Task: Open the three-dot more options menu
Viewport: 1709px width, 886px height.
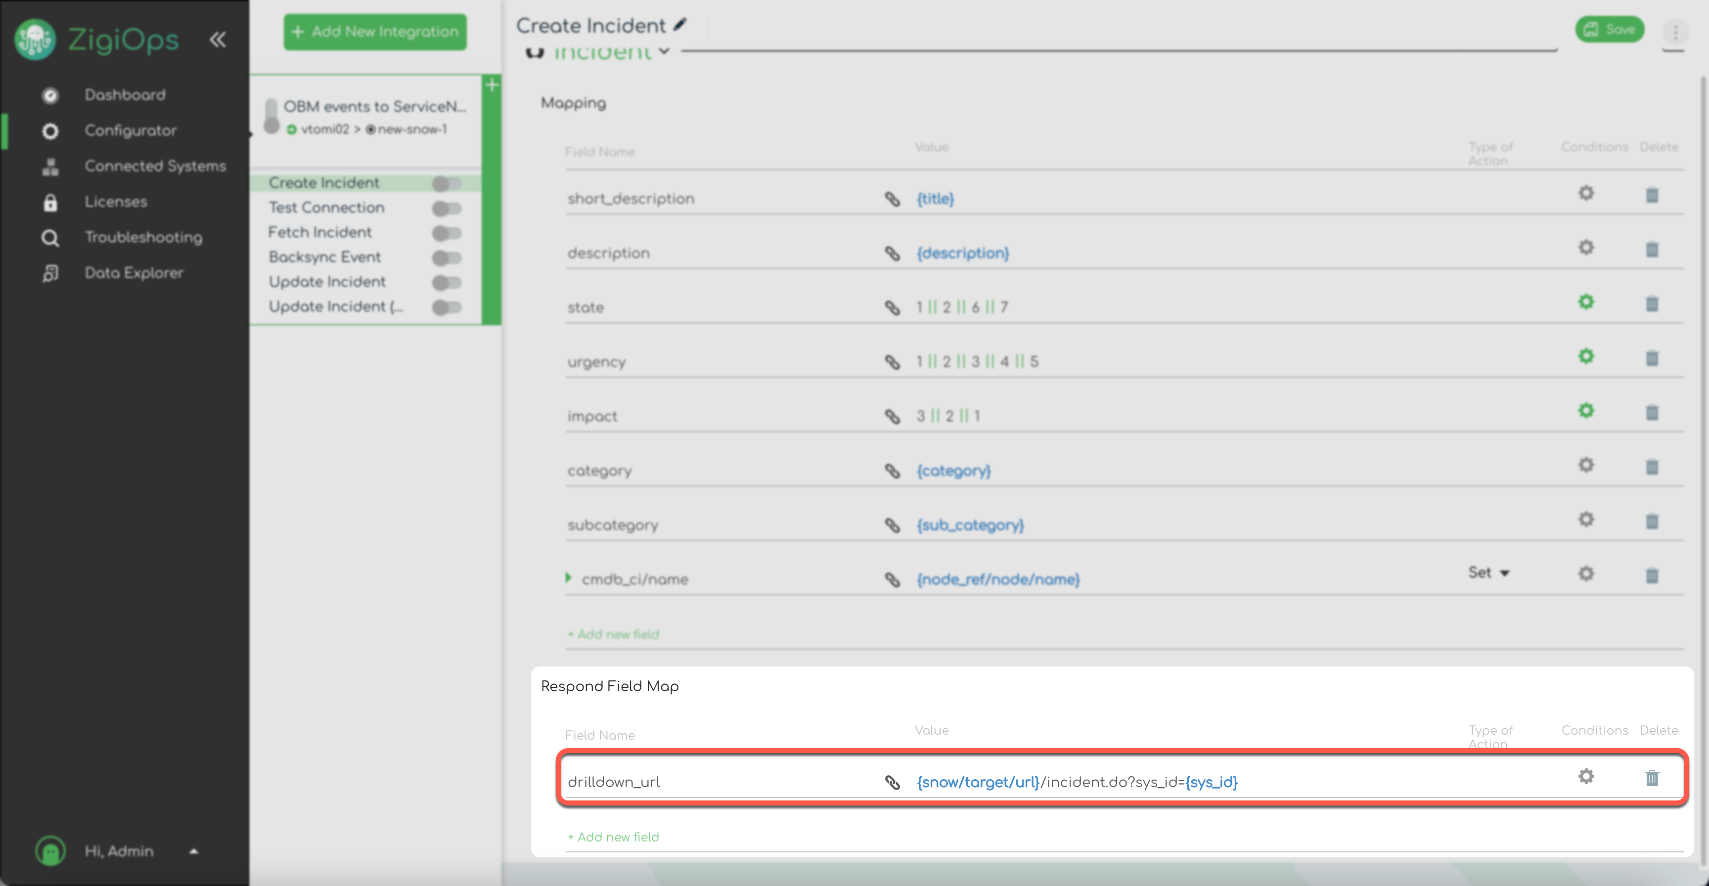Action: coord(1675,32)
